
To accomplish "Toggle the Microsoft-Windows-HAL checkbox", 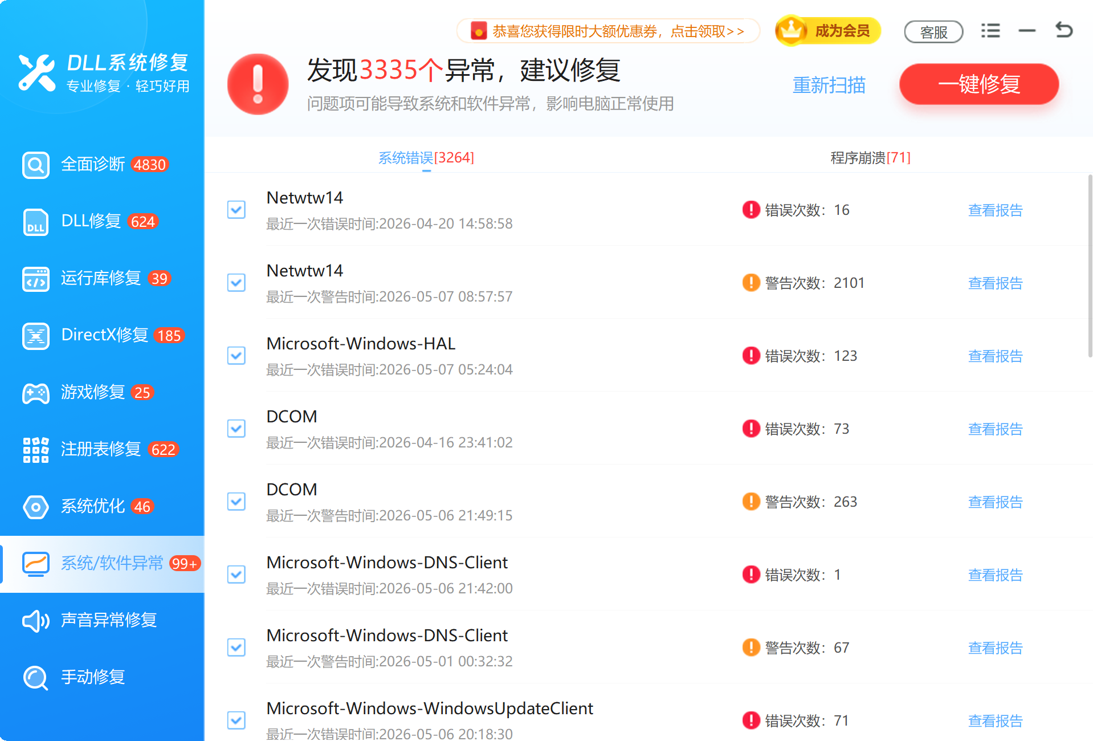I will [236, 356].
